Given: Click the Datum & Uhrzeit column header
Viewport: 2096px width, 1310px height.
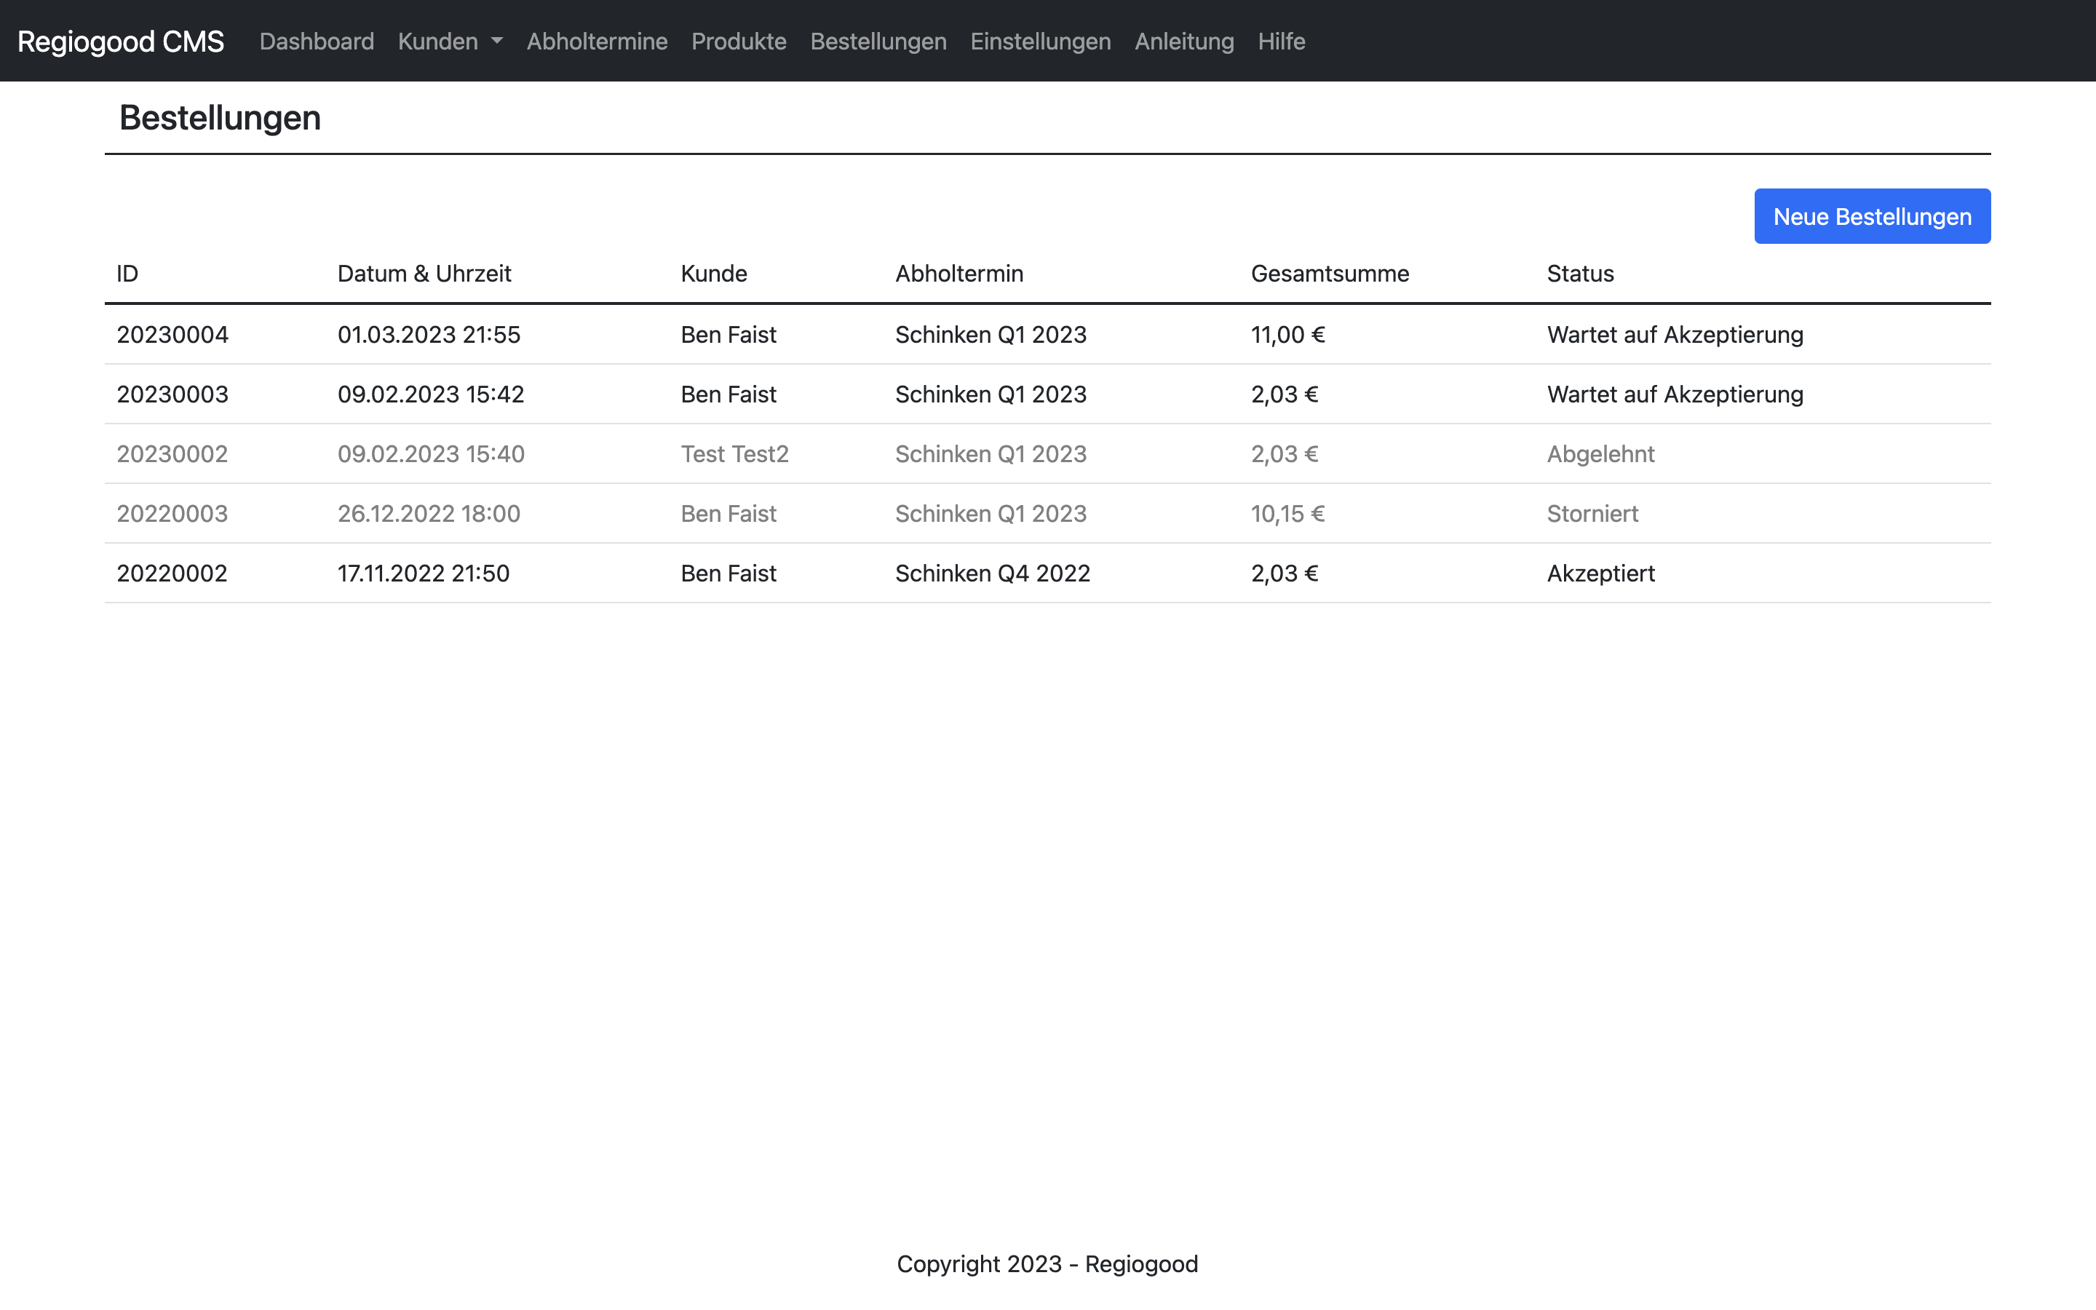Looking at the screenshot, I should (x=424, y=274).
